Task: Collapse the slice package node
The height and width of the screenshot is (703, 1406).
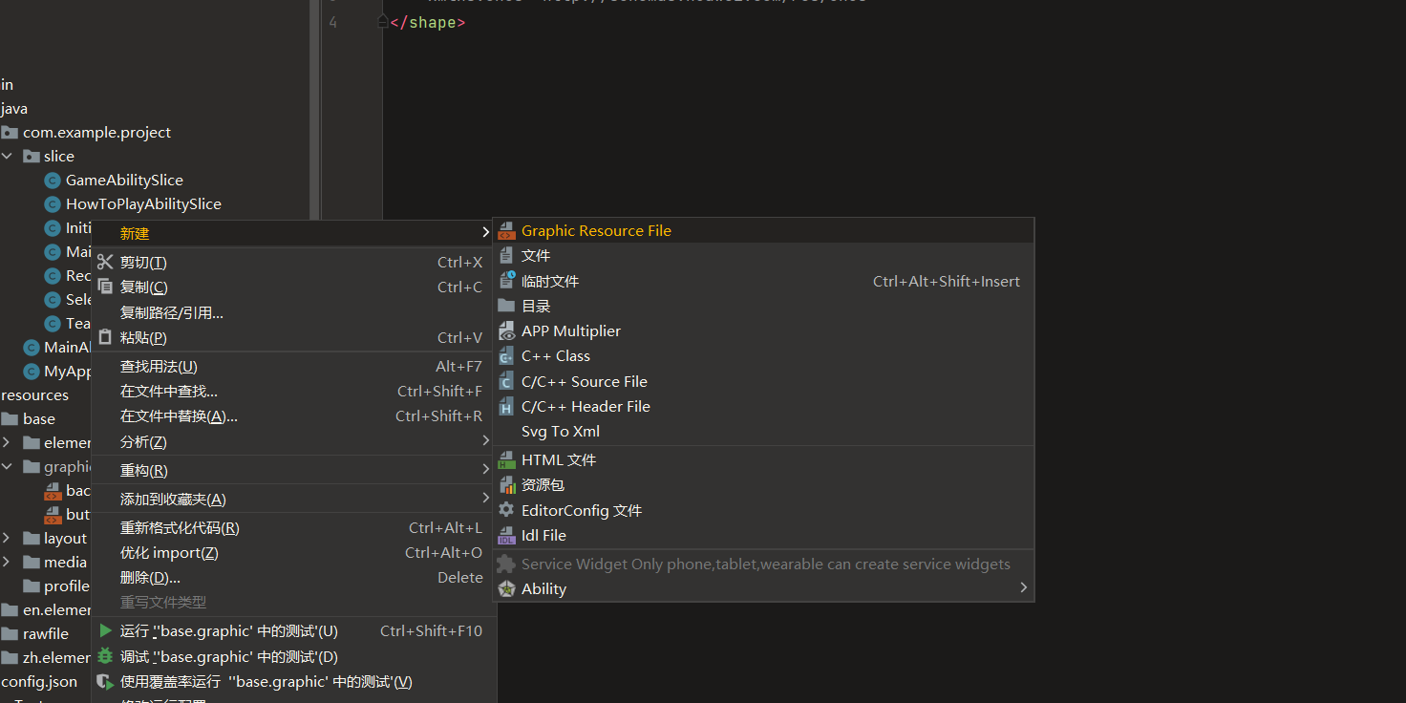Action: pyautogui.click(x=8, y=156)
